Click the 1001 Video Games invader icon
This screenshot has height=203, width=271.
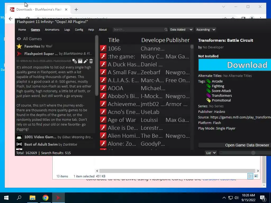pyautogui.click(x=19, y=137)
